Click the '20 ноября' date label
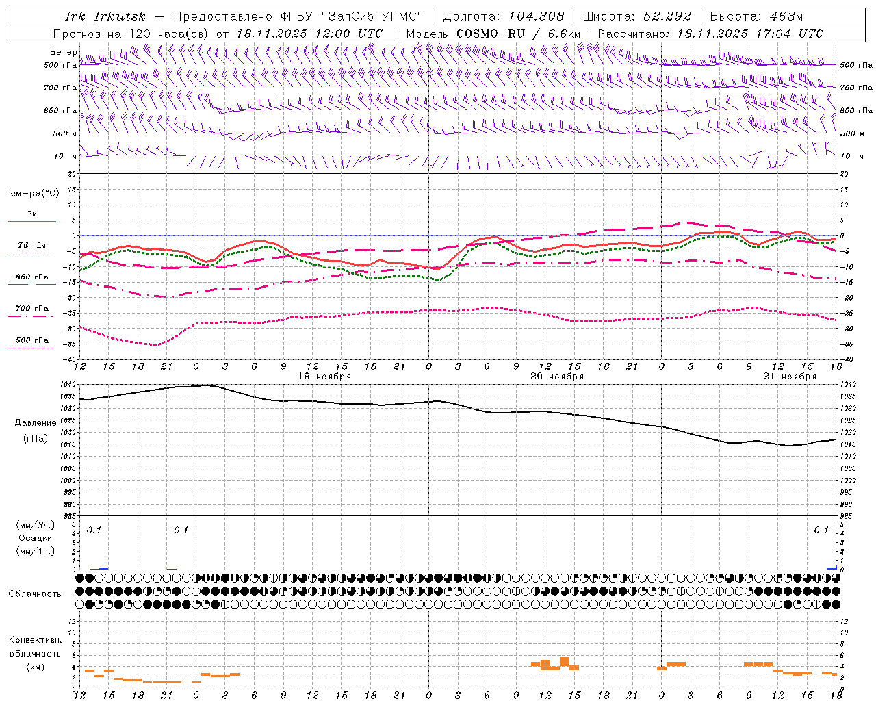This screenshot has width=876, height=701. [557, 377]
